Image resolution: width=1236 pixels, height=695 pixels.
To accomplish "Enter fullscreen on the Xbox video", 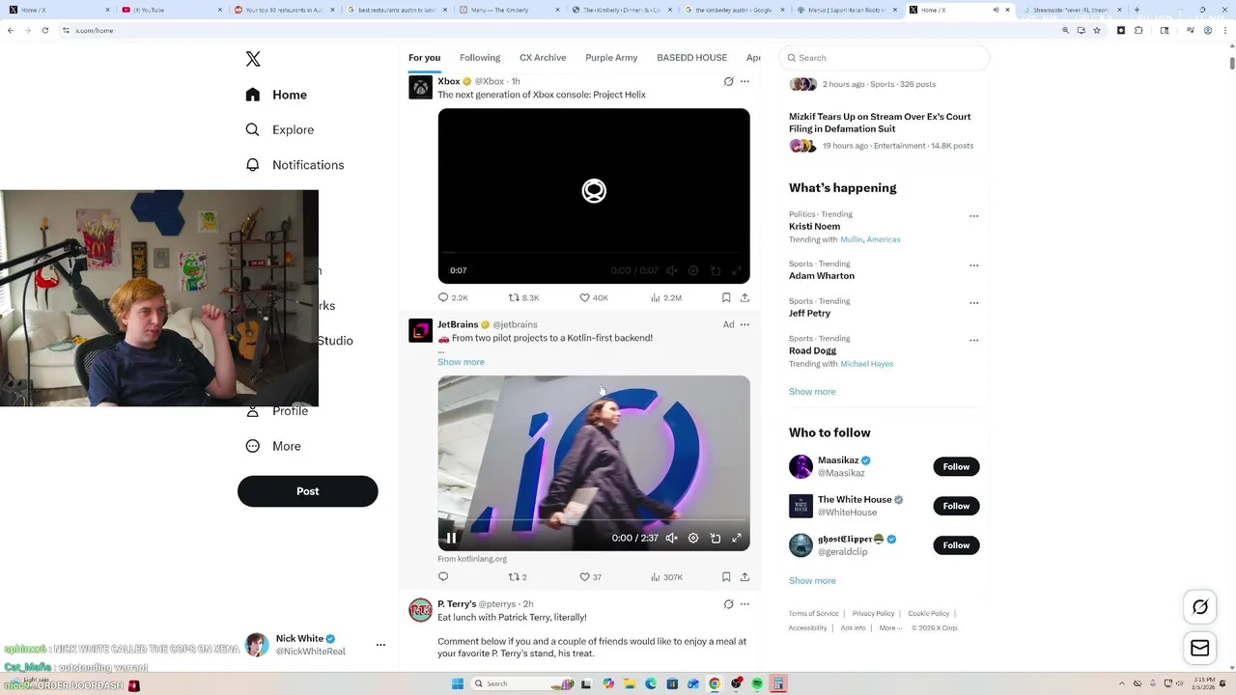I will pyautogui.click(x=737, y=271).
